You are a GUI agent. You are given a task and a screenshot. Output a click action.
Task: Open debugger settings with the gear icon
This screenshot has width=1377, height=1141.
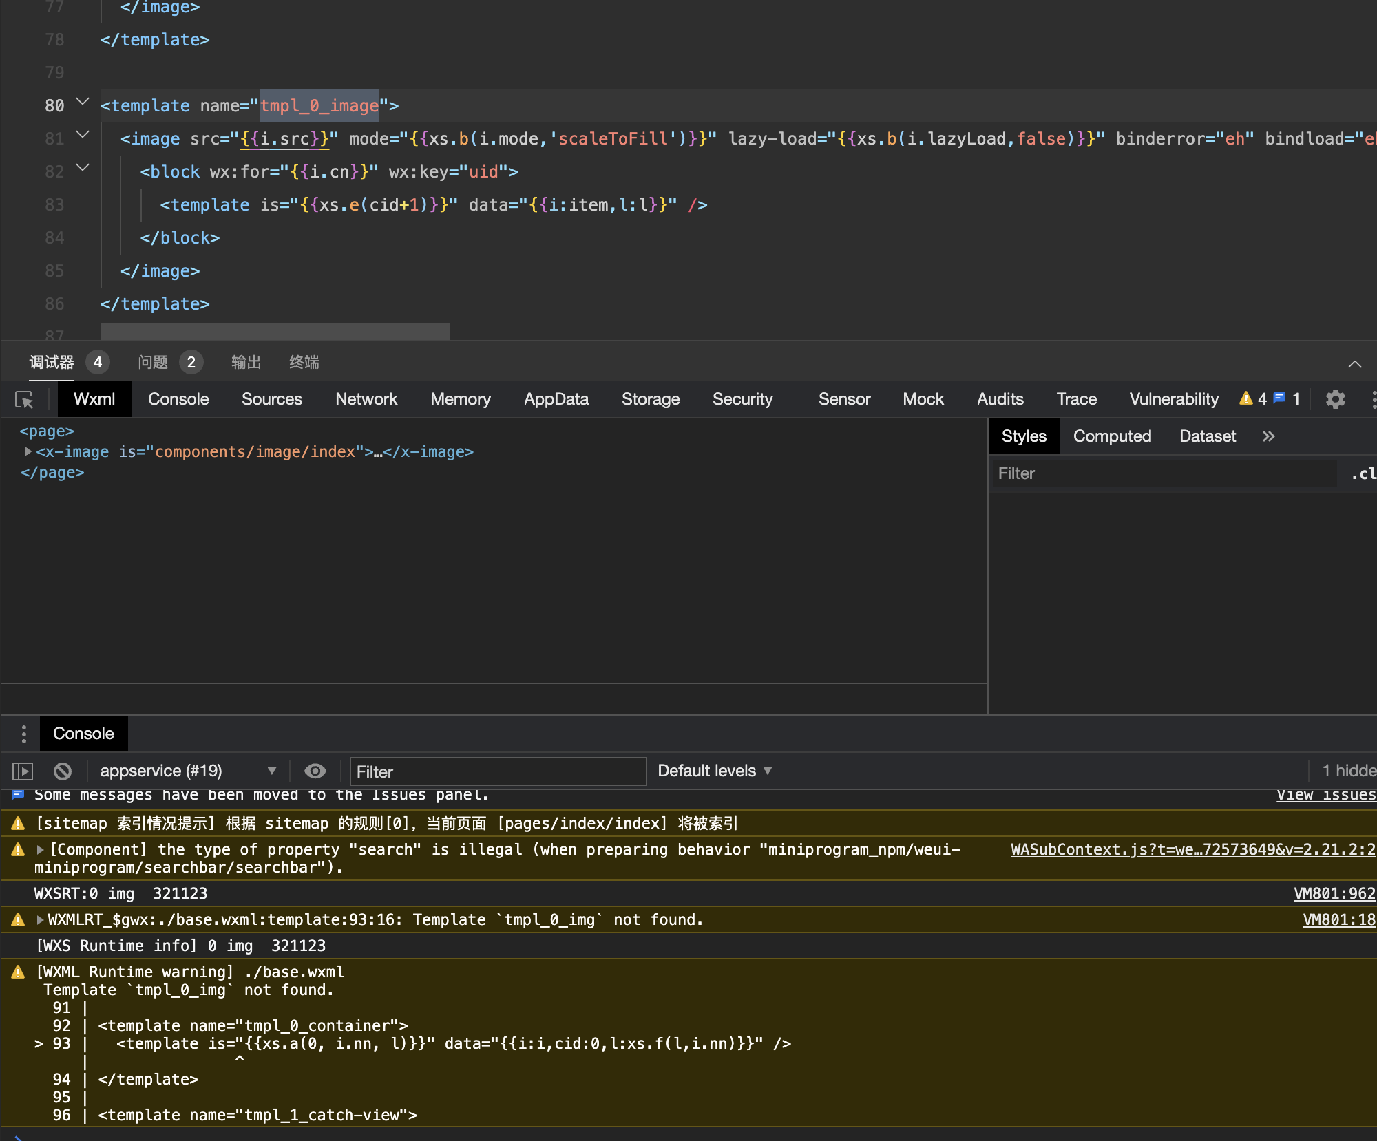1336,399
